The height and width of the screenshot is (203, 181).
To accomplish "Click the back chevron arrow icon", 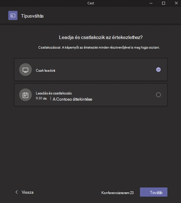I will coord(17,192).
